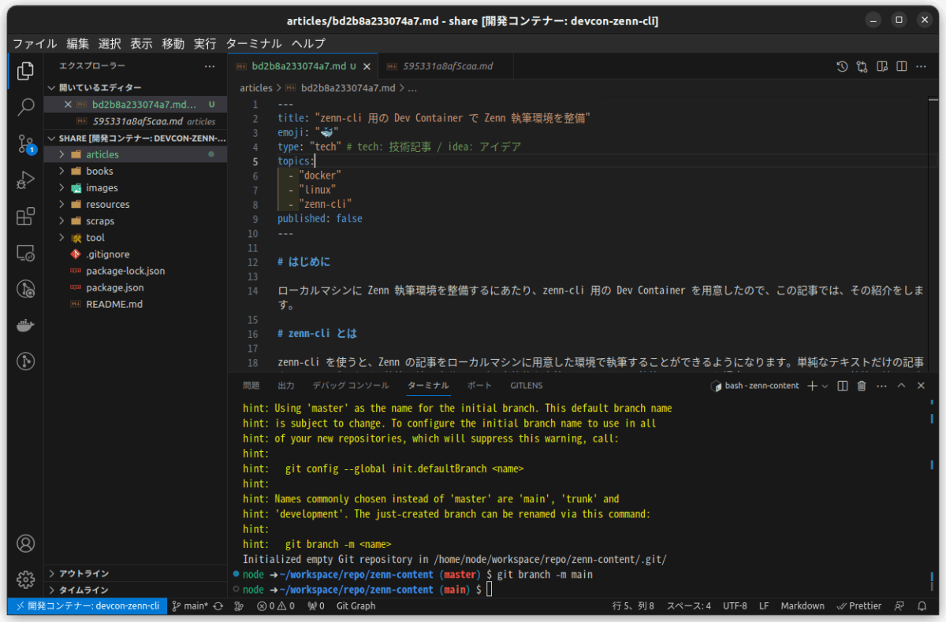946x622 pixels.
Task: Click Synchronize Changes icon in status bar
Action: (x=218, y=606)
